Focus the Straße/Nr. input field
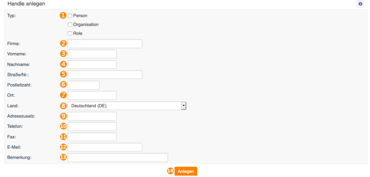Screen dimensions: 370x177 click(105, 75)
